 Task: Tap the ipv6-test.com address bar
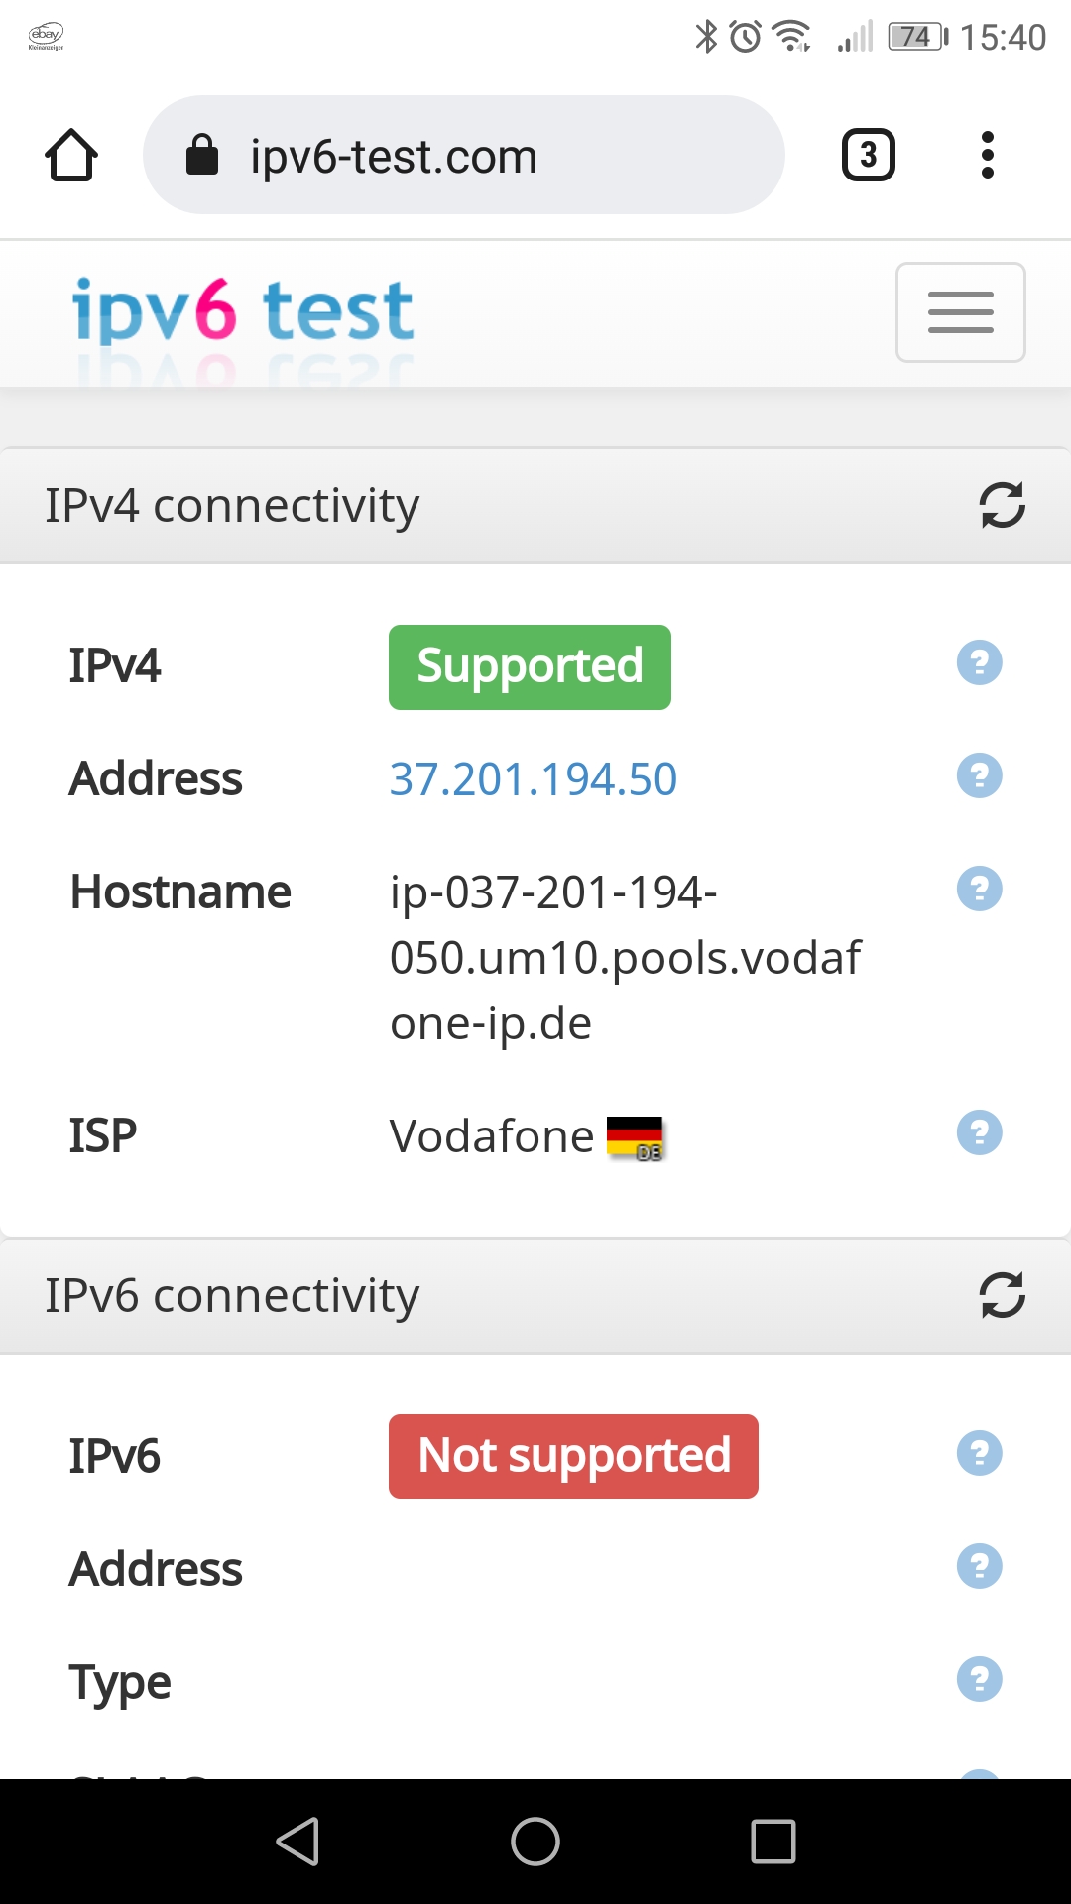[x=463, y=155]
